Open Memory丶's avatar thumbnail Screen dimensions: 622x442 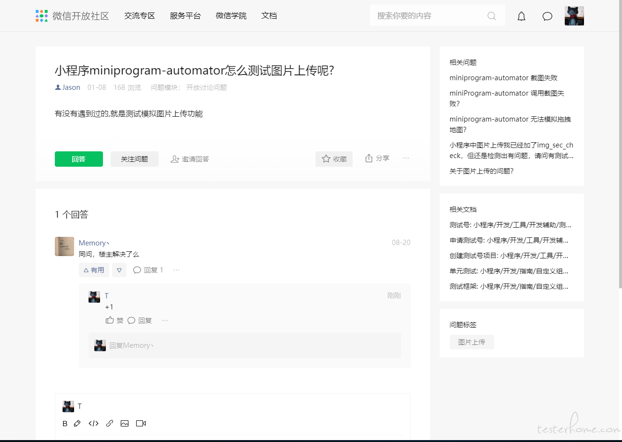tap(64, 246)
